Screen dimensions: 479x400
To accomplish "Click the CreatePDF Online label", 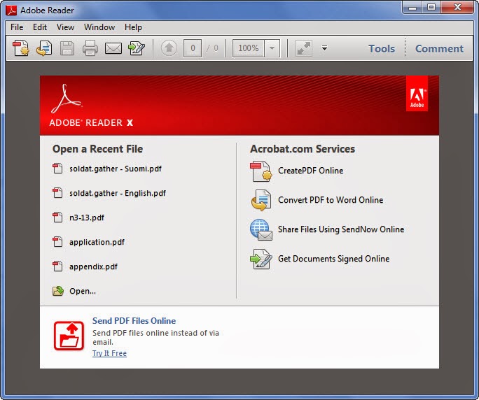I will pyautogui.click(x=311, y=171).
